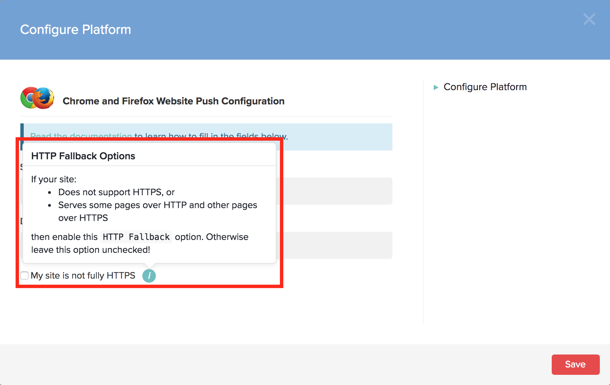
Task: Click the 'leave this option unchecked!' text
Action: 90,250
